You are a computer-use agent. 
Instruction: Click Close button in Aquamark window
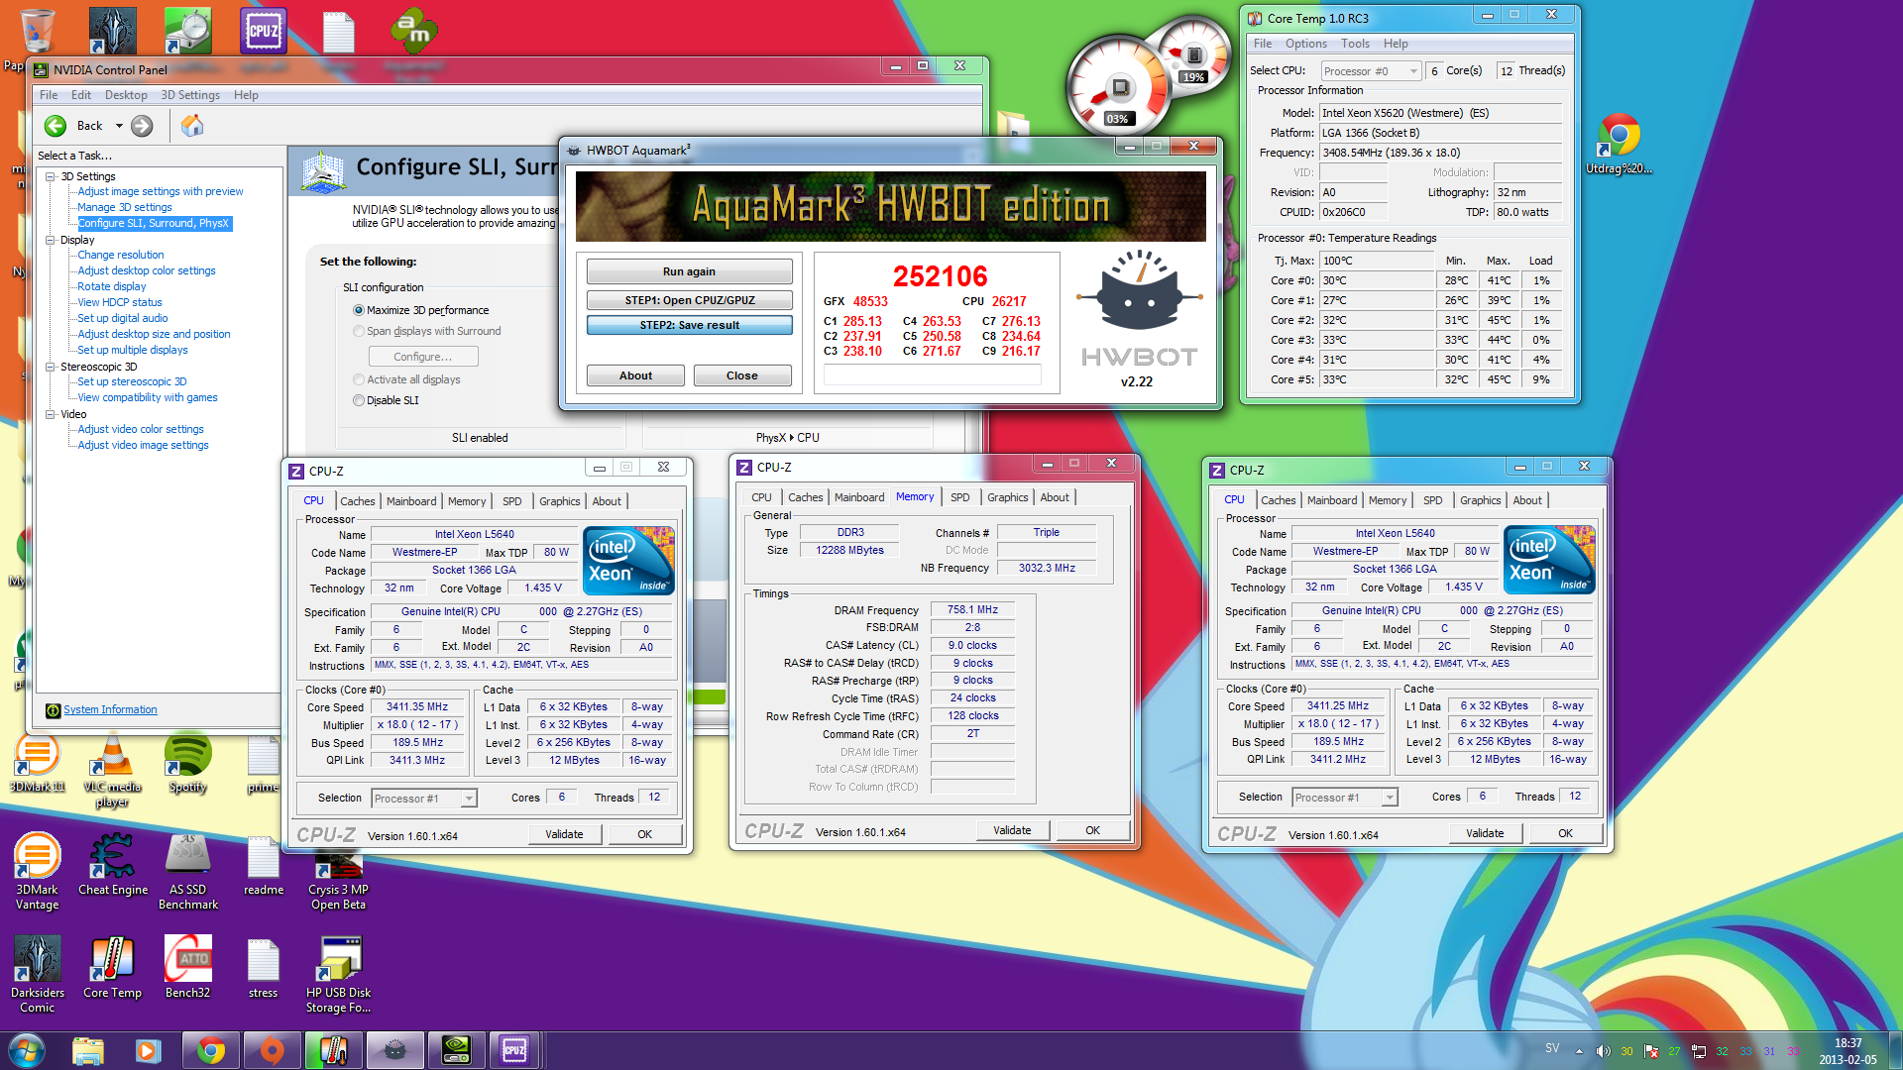click(x=741, y=375)
